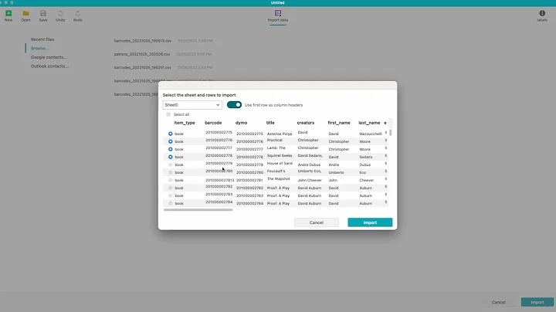Check the Select all checkbox
Viewport: 556px width, 312px height.
click(x=168, y=114)
